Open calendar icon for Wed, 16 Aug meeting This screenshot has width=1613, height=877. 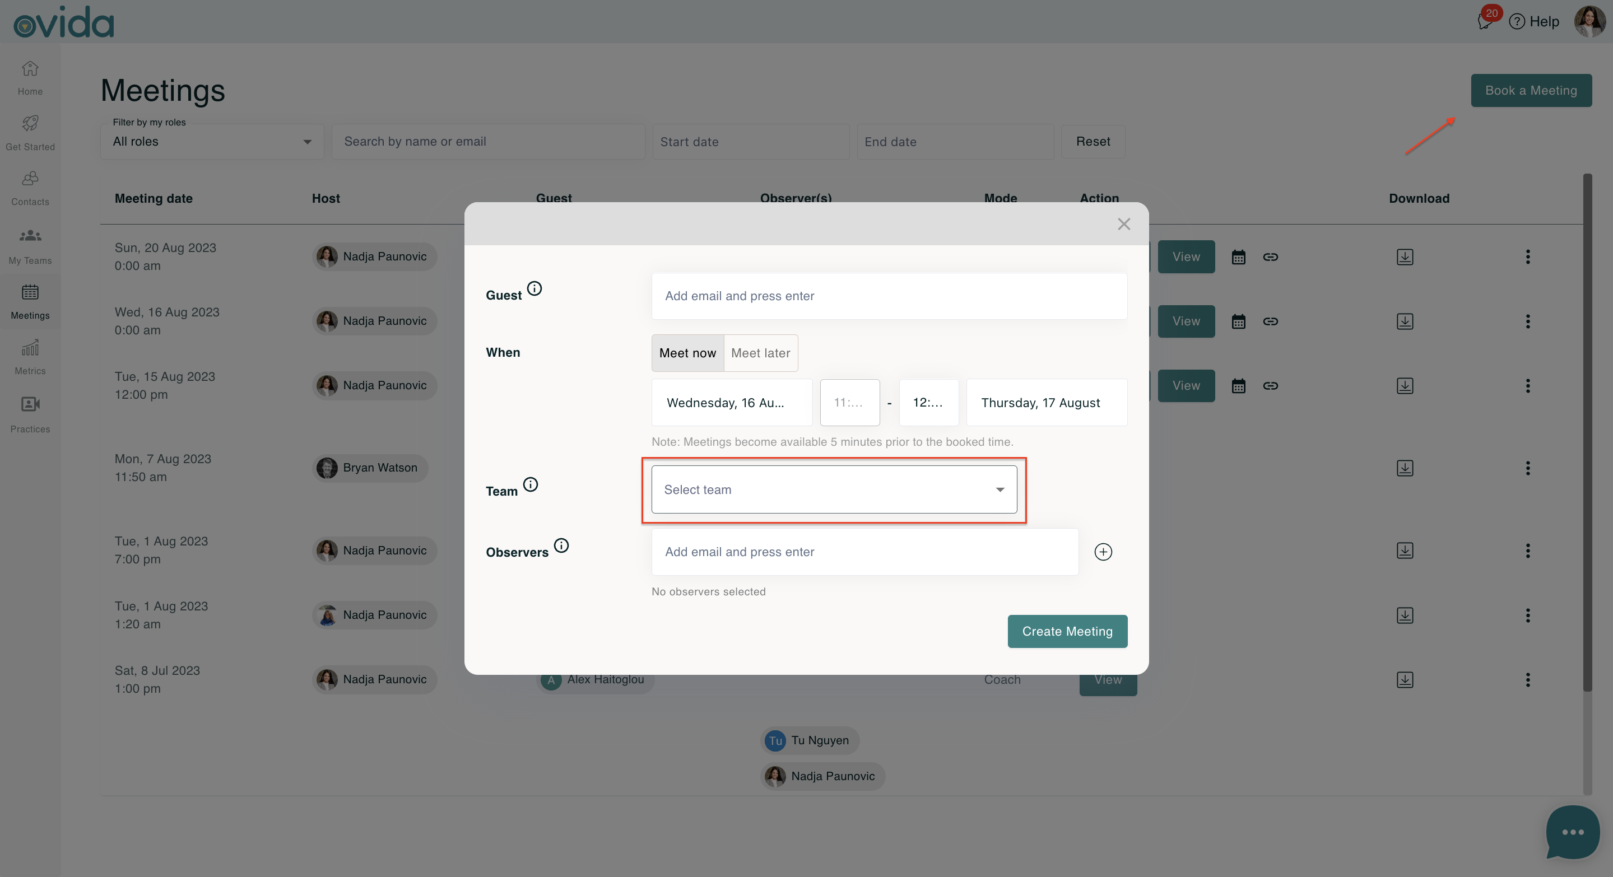pos(1238,322)
